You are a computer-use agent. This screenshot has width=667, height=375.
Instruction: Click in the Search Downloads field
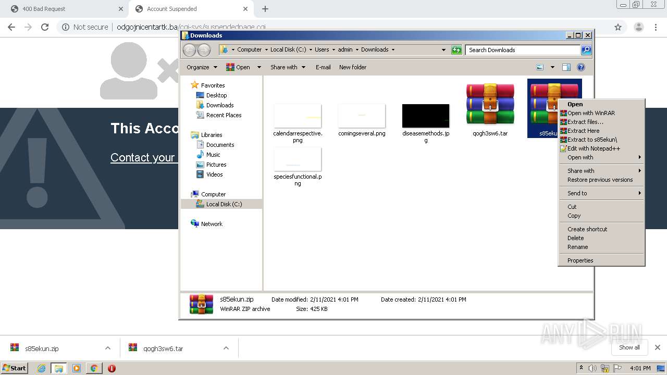(523, 50)
